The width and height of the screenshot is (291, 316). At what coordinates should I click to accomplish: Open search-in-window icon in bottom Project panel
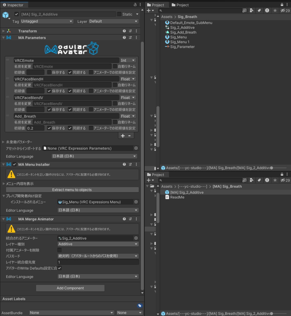(x=244, y=180)
